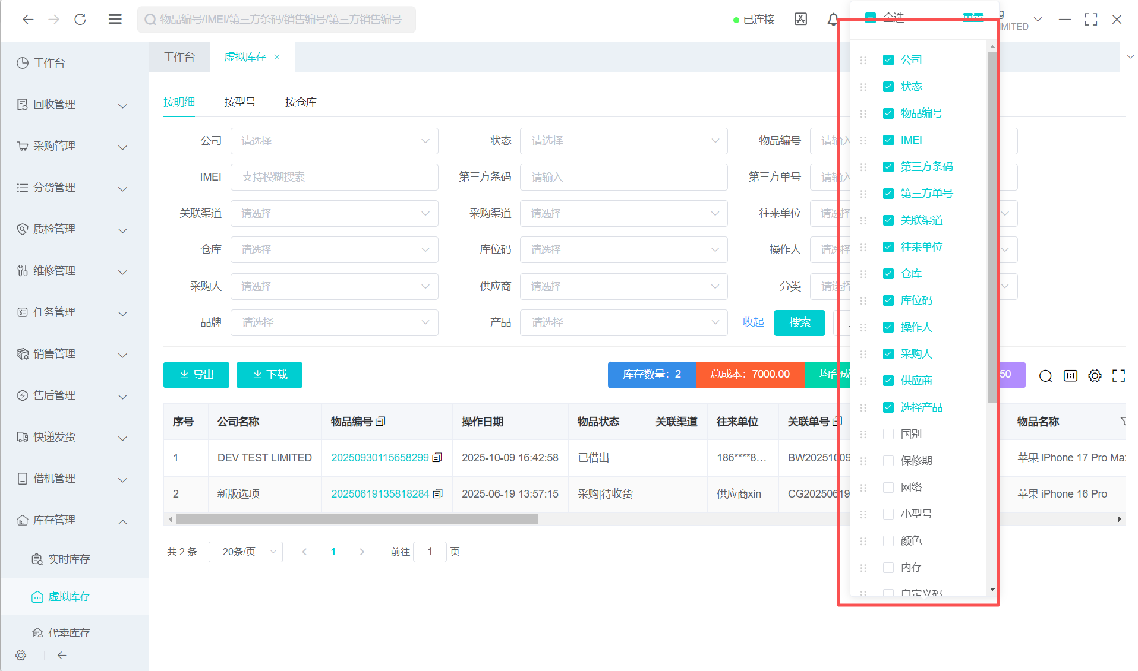1138x671 pixels.
Task: Enable the 国别 column checkbox
Action: tap(888, 434)
